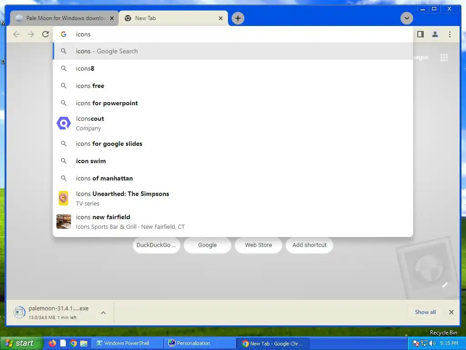466x350 pixels.
Task: Click the search icon beside 'icons8'
Action: coord(64,68)
